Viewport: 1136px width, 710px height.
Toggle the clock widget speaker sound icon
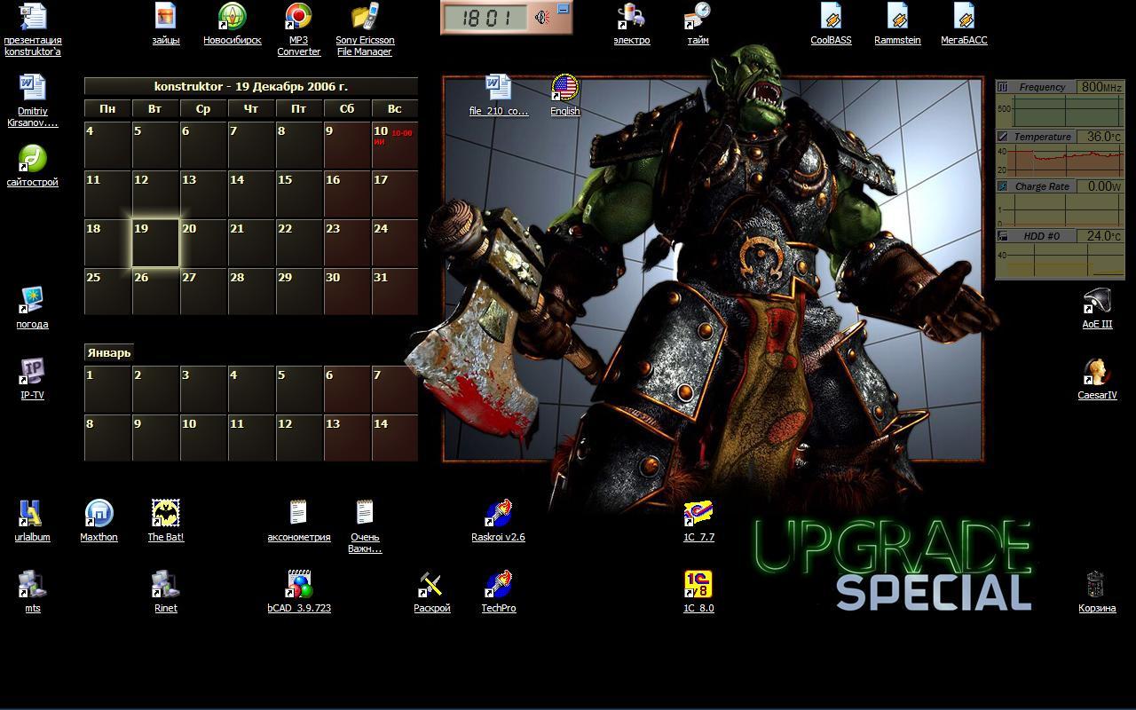point(542,17)
